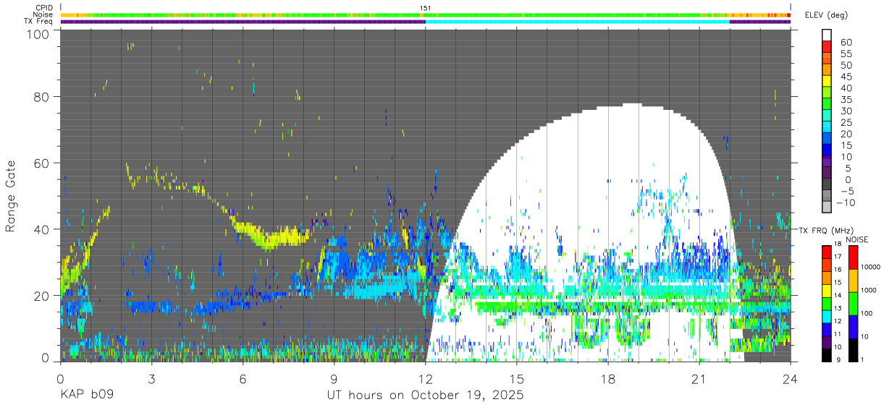This screenshot has height=410, width=889.
Task: Click the 35 label on the ELEV colorbar
Action: tap(845, 99)
